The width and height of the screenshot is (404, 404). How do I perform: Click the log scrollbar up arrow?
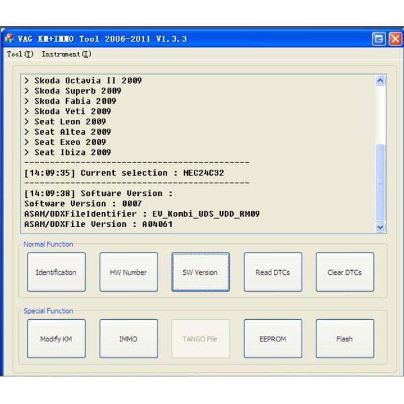[382, 81]
